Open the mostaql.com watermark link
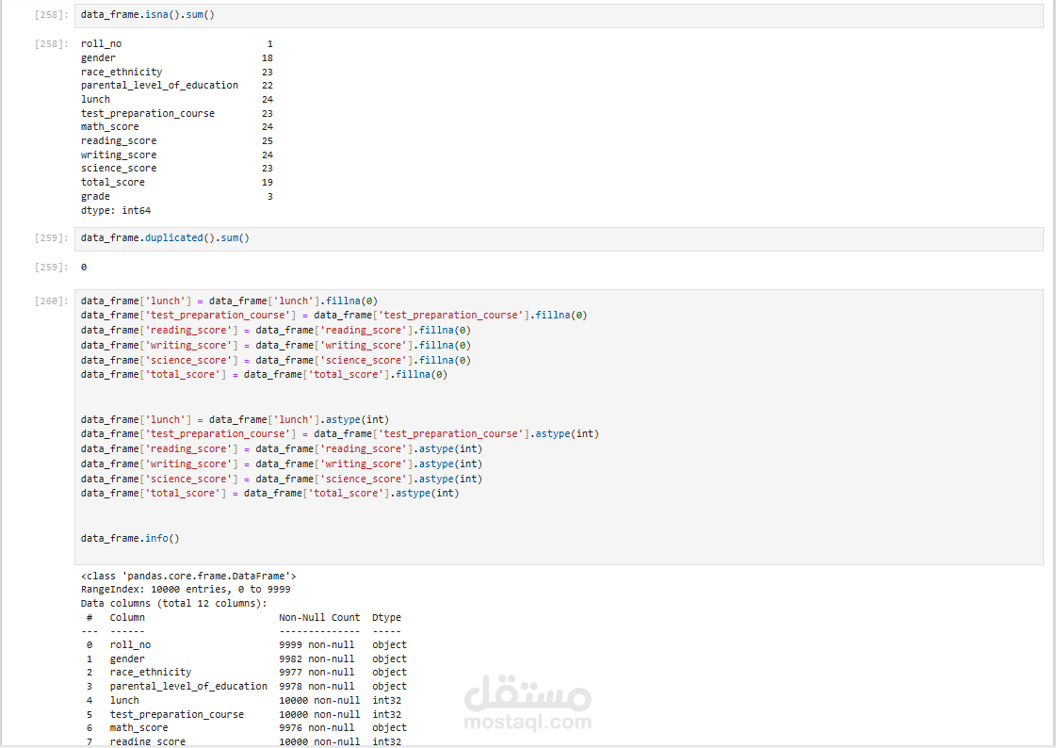Viewport: 1056px width, 748px height. point(528,723)
